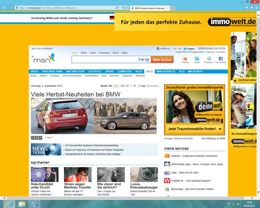Click the volume speaker tray icon
This screenshot has height=208, width=260.
click(239, 204)
